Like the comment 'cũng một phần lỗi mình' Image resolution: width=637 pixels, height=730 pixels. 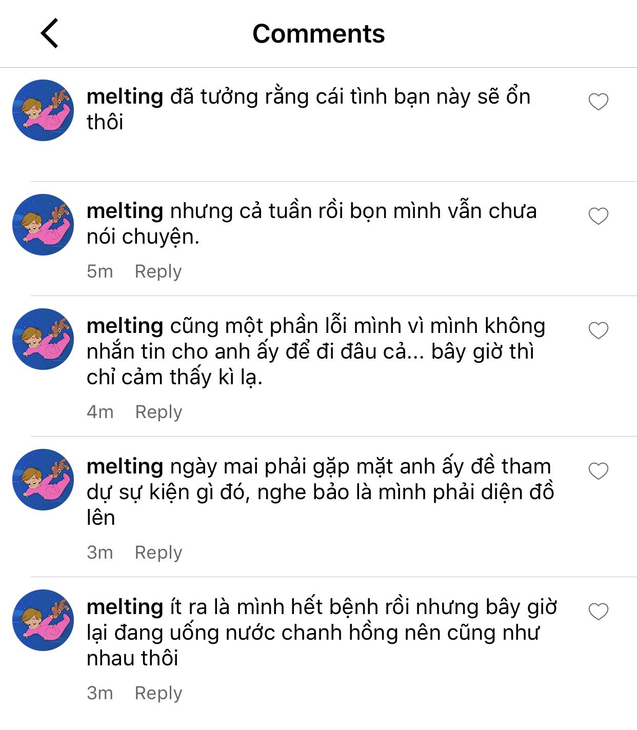598,330
